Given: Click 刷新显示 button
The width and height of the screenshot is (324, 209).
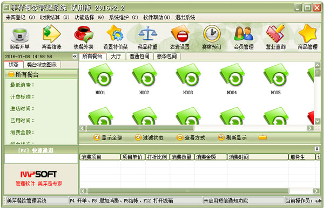Looking at the screenshot, I should (x=232, y=137).
